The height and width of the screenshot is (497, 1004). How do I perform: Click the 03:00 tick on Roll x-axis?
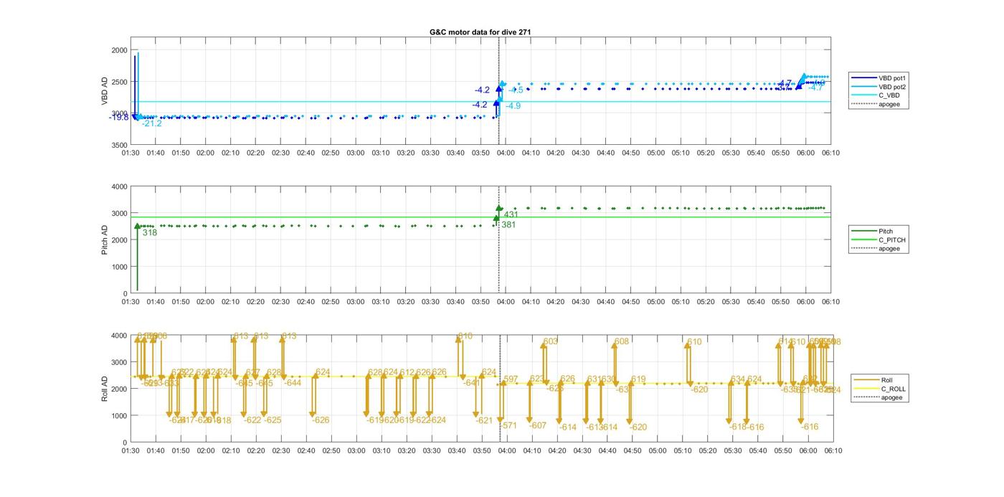[356, 451]
